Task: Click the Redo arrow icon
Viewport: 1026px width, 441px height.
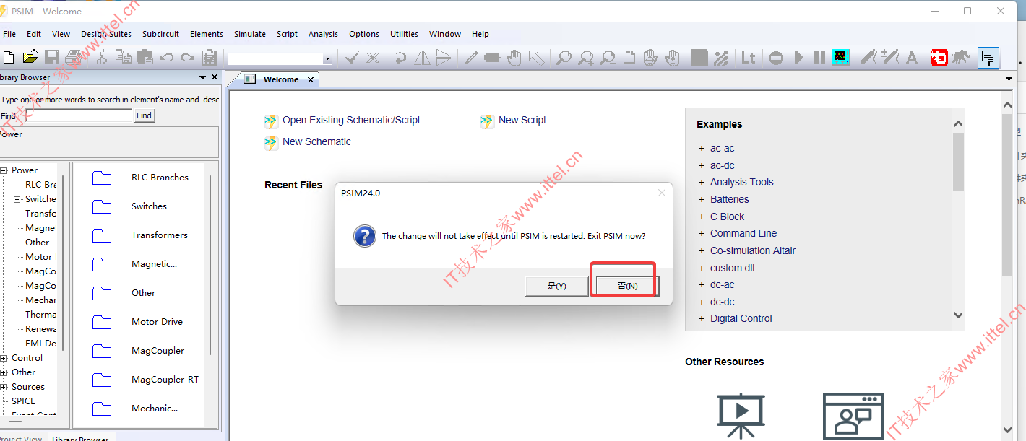Action: click(188, 58)
